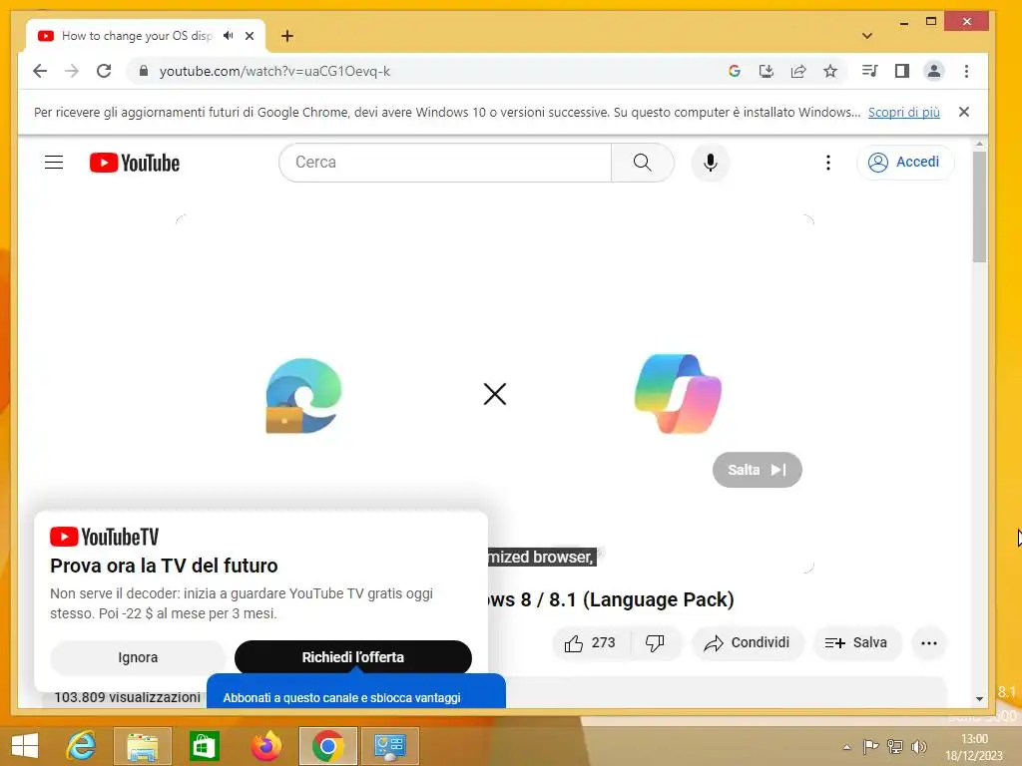Save the video with Salva button
Screen dimensions: 1022x766
(857, 643)
